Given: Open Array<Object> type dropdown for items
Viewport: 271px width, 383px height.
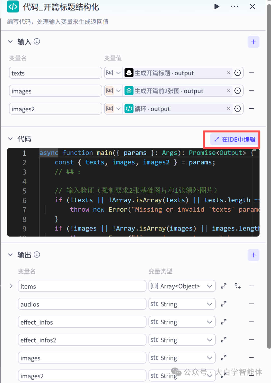Looking at the screenshot, I should tap(182, 286).
